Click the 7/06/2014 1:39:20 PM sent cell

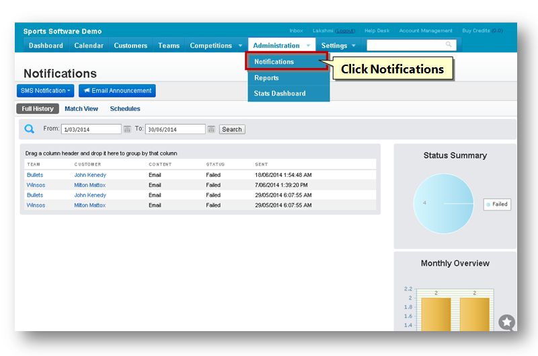point(281,185)
